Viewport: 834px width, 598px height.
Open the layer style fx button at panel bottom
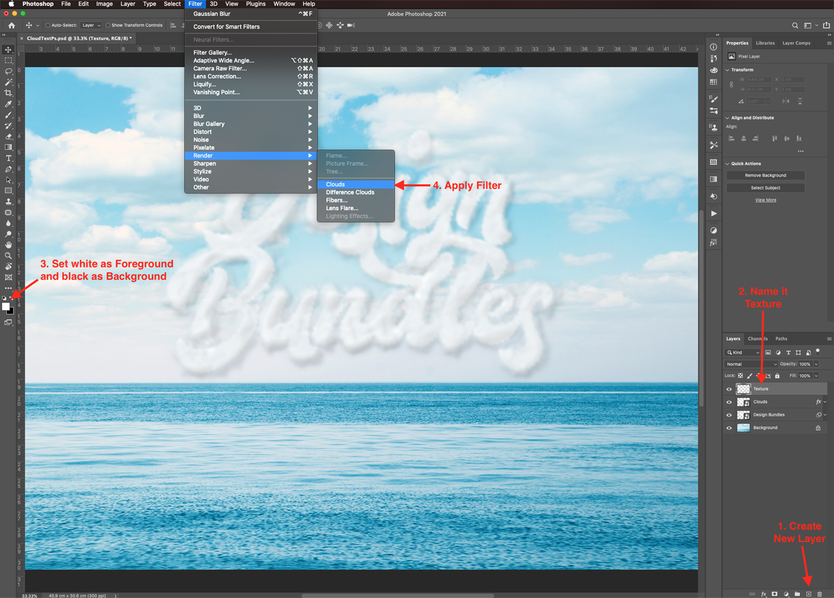[x=764, y=594]
